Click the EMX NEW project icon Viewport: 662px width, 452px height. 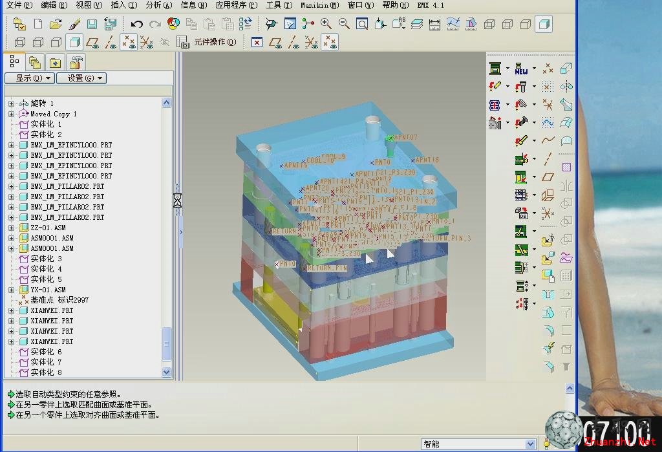click(521, 68)
